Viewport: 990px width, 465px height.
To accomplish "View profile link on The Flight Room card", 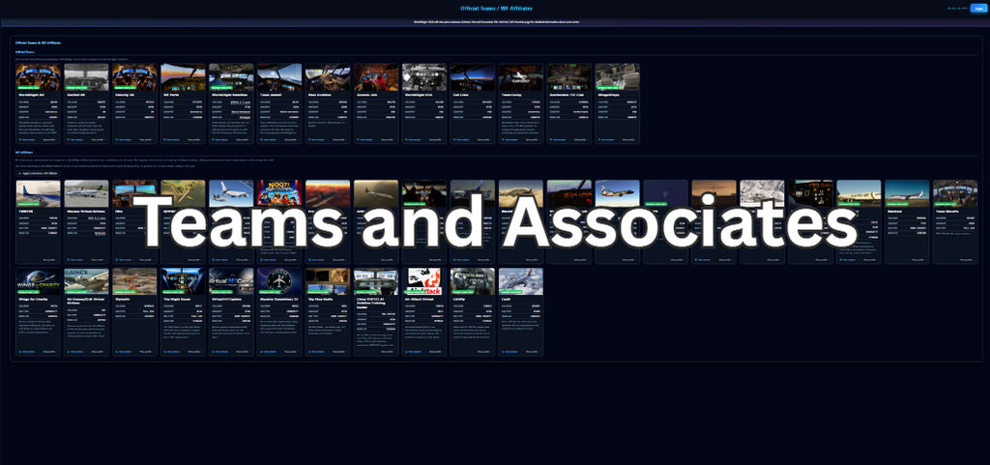I will click(x=193, y=352).
